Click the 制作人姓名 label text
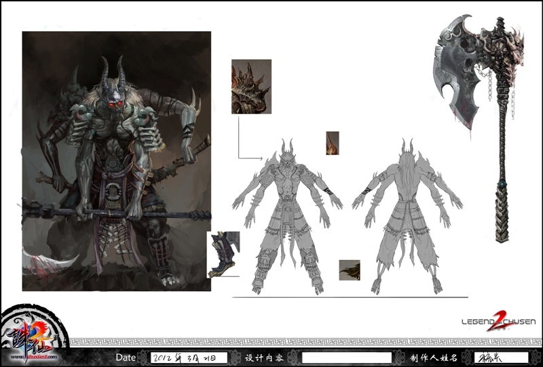 point(434,357)
